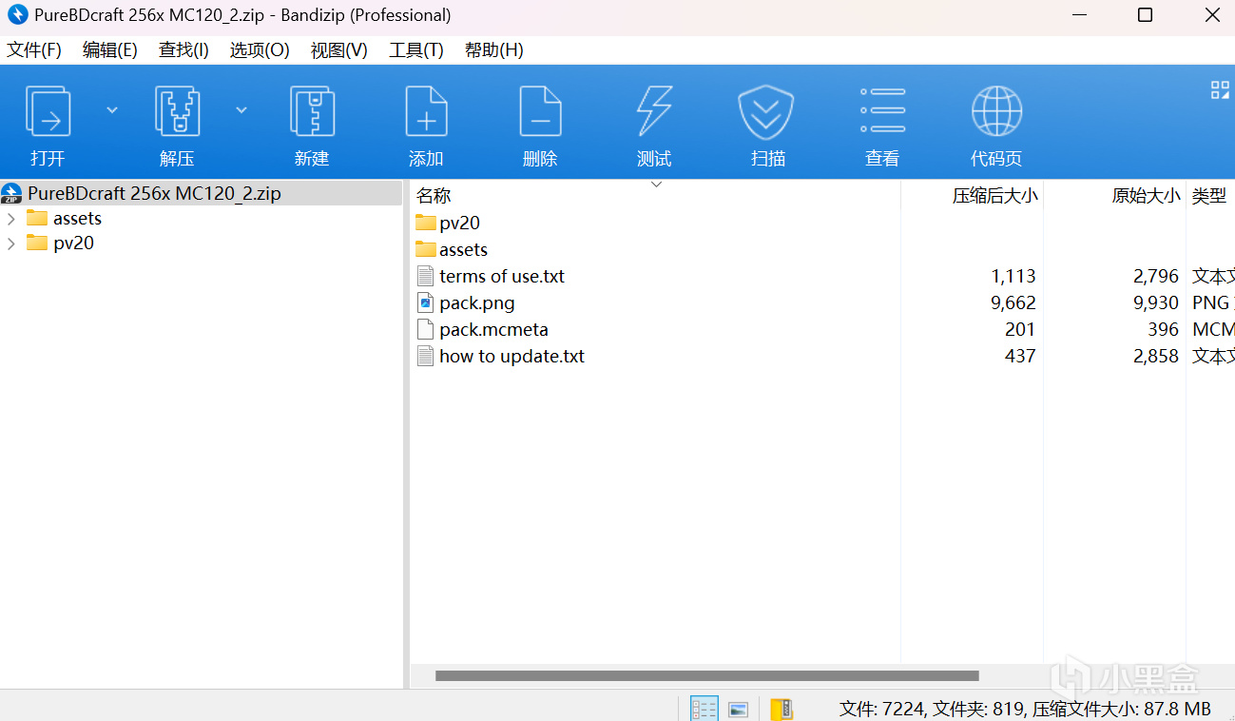Click the Bandizip app icon in title bar
The width and height of the screenshot is (1235, 721).
(17, 15)
